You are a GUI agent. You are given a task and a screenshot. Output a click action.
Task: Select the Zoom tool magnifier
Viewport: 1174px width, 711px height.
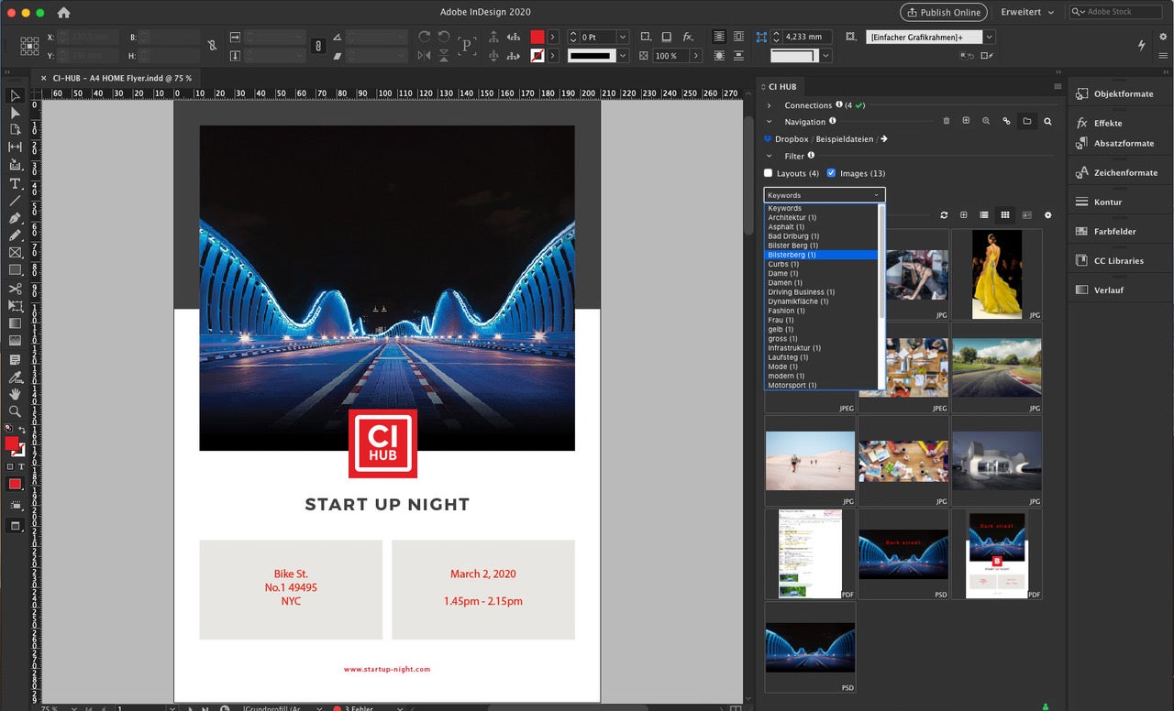point(15,411)
